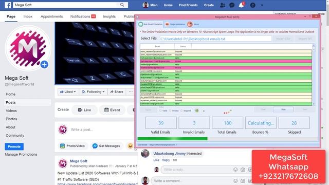Screen dimensions: 329x185
Task: Click the Bulk Email Validation tab icon
Action: 140,24
